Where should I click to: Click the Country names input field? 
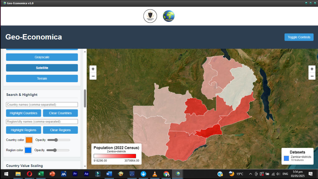(x=42, y=105)
